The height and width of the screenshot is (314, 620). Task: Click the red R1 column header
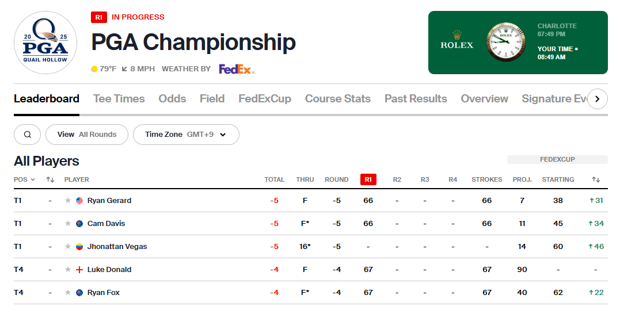(368, 179)
